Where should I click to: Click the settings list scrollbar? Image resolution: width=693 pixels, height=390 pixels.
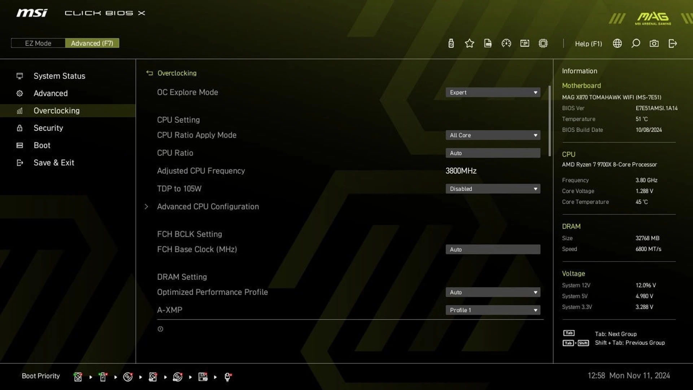pos(549,121)
